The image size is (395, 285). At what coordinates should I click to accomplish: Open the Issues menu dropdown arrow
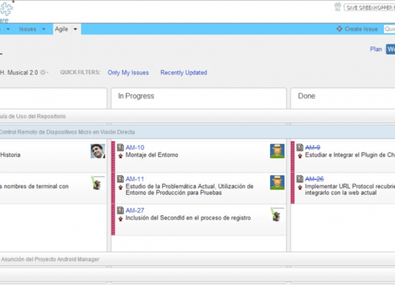(x=44, y=29)
